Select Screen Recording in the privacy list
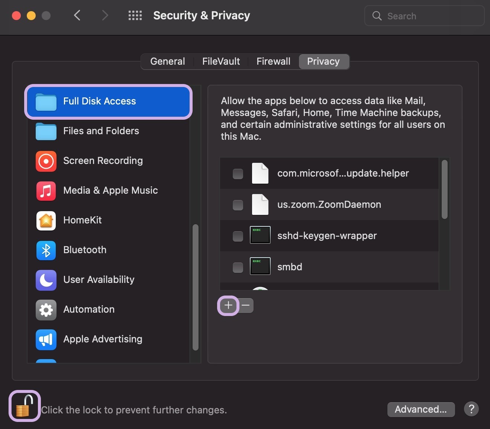The image size is (490, 429). tap(103, 161)
